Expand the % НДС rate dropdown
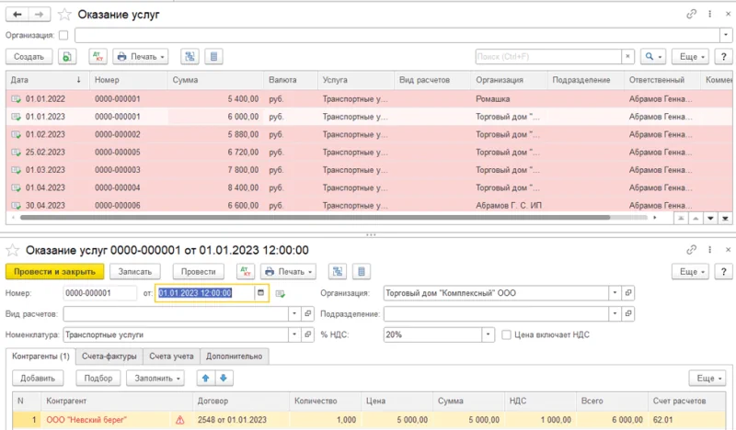This screenshot has width=736, height=430. [489, 334]
